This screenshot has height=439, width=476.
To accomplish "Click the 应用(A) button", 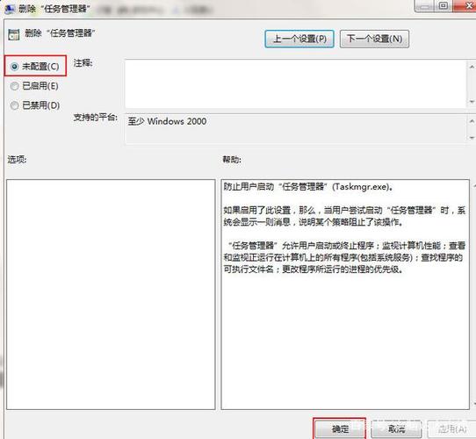I will tap(452, 428).
